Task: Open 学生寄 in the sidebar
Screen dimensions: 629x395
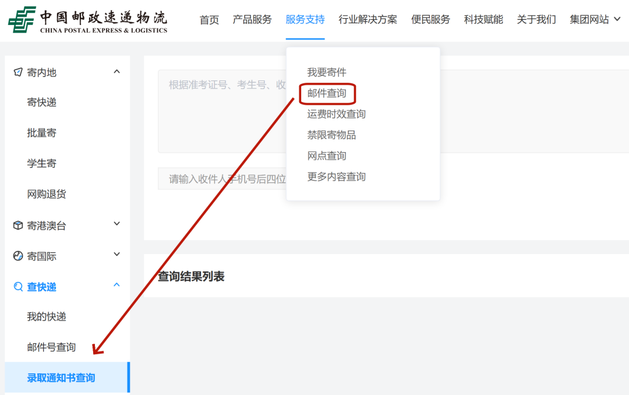Action: click(x=42, y=163)
